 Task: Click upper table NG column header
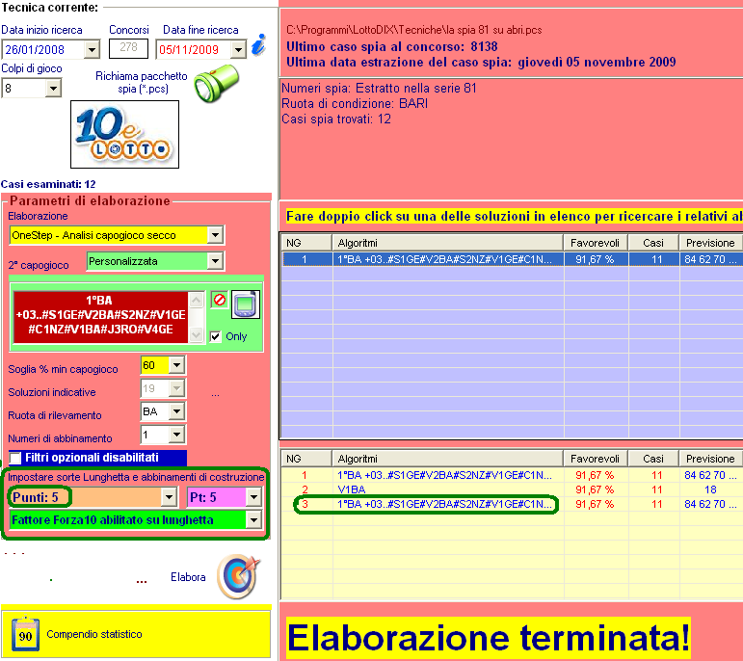pyautogui.click(x=306, y=243)
